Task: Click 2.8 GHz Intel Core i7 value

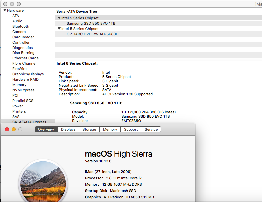Action: click(x=124, y=178)
